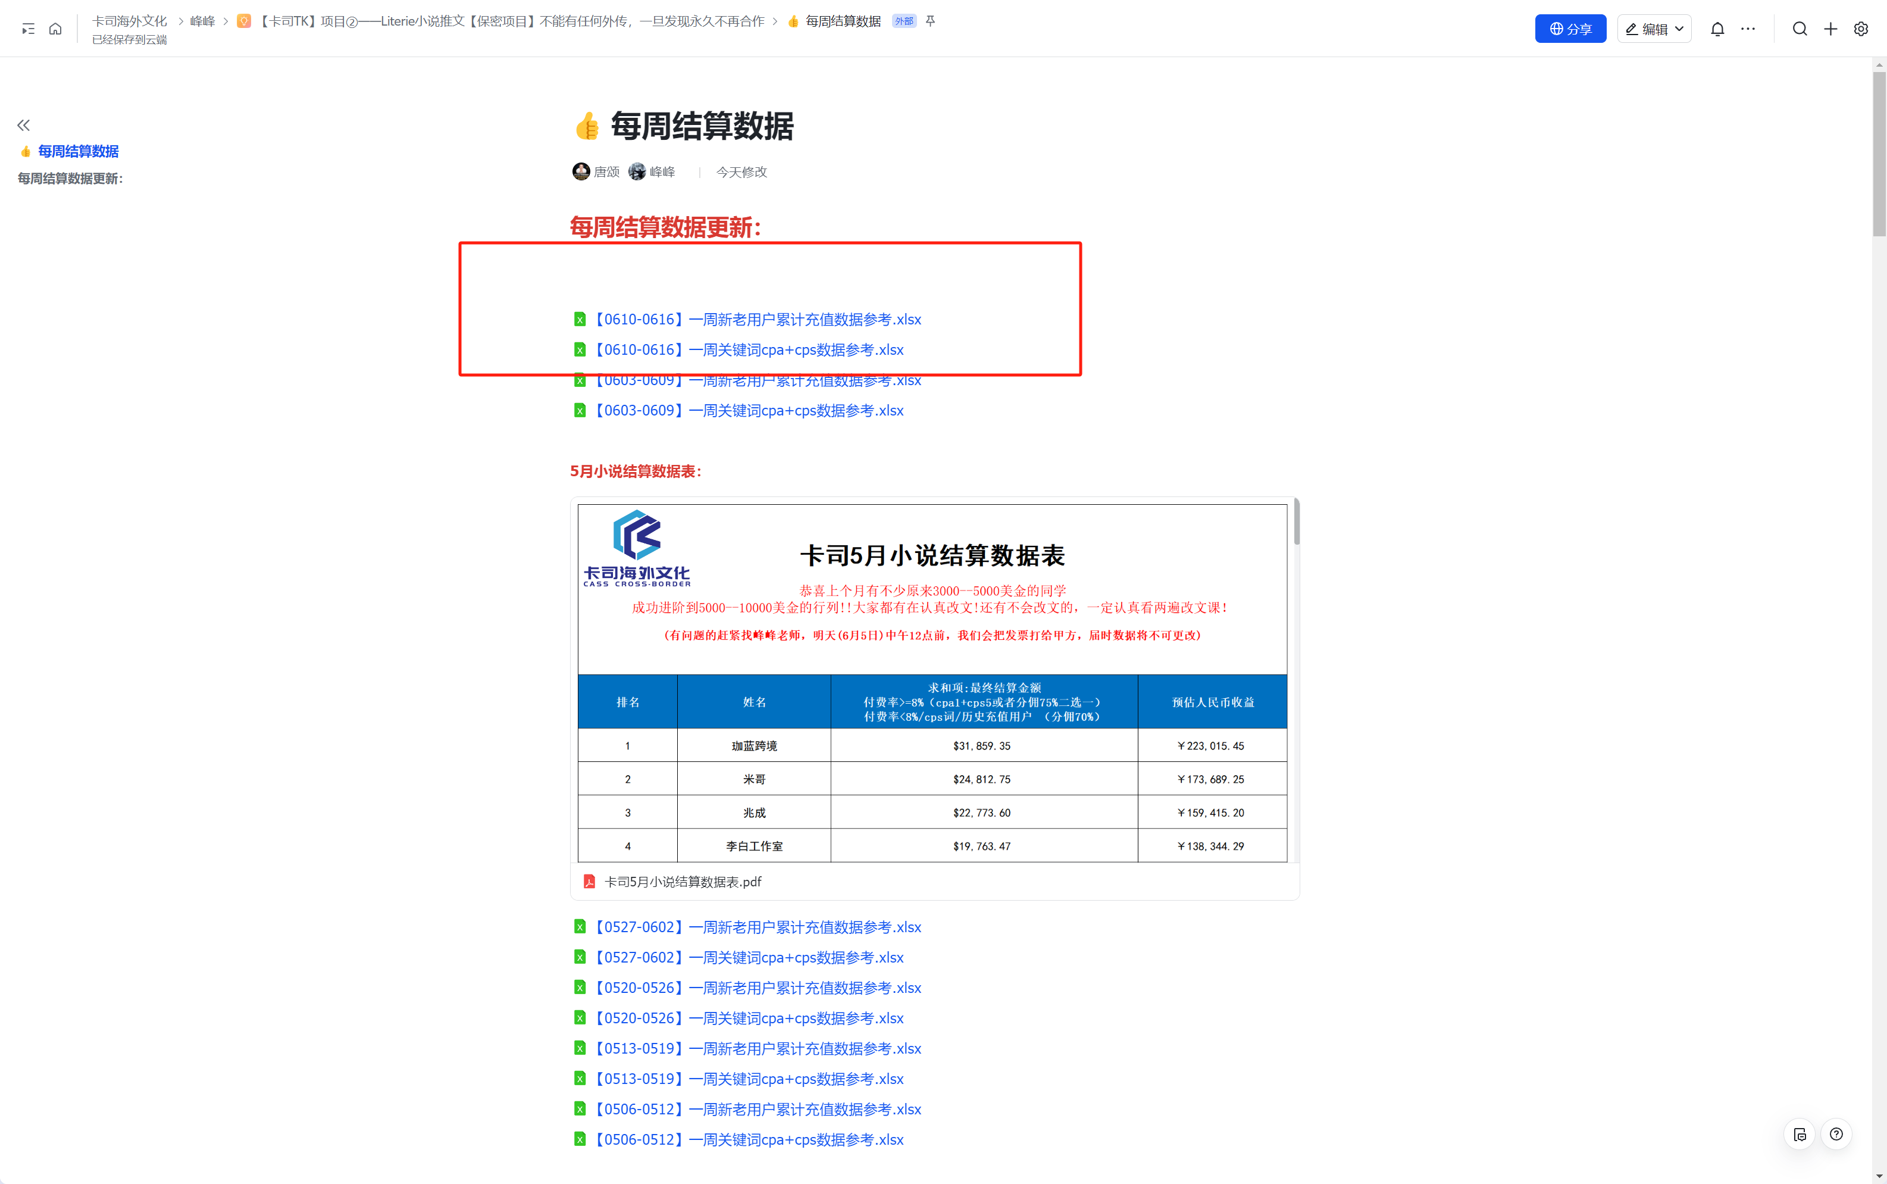Click the $24,812.75 table cell
The width and height of the screenshot is (1887, 1184).
pyautogui.click(x=984, y=779)
